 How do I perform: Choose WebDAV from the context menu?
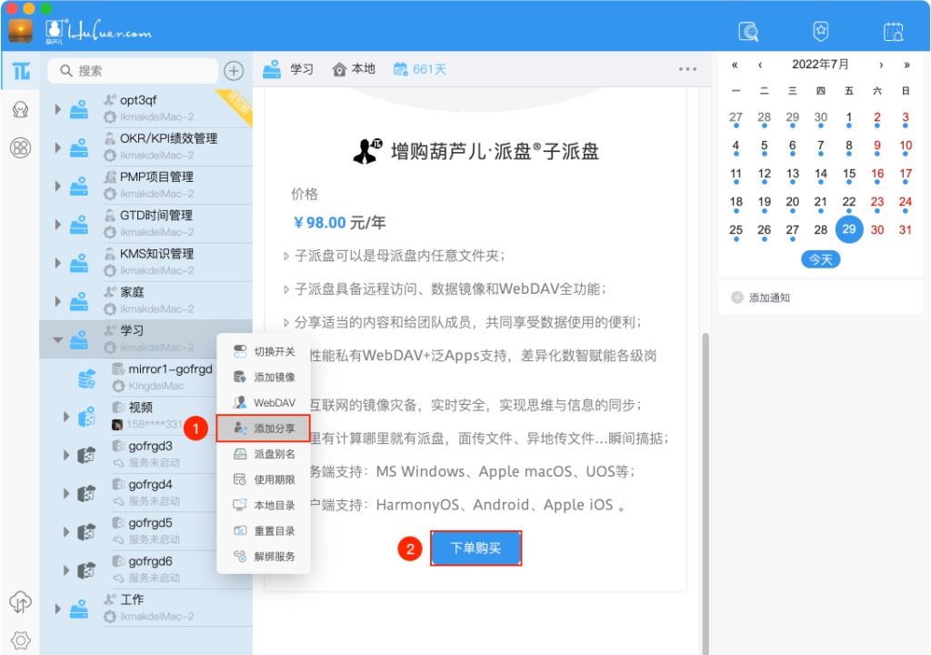(x=264, y=402)
